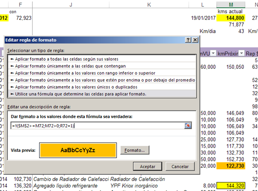Click the help question mark button
258x191 pixels.
188,40
